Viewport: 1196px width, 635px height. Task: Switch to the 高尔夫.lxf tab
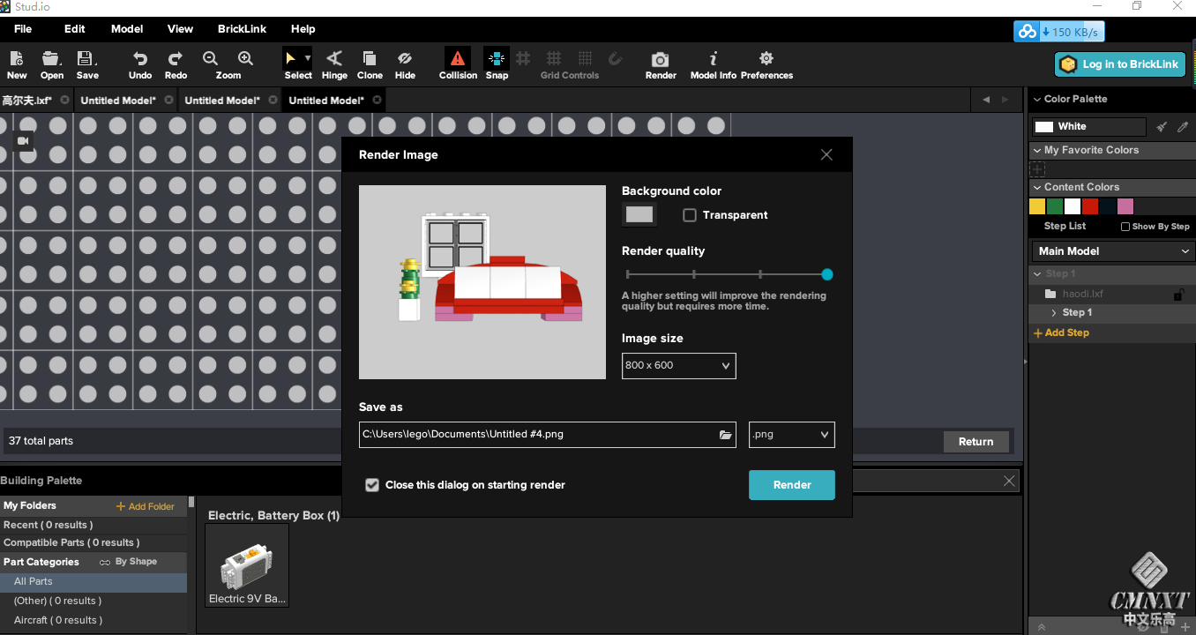coord(27,101)
